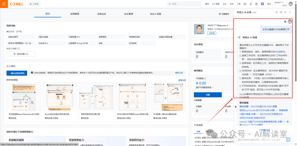Open 域名 shortcut
This screenshot has width=297, height=146.
click(111, 43)
